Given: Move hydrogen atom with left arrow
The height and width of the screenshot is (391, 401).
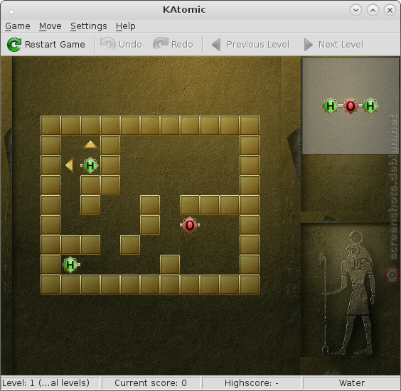Looking at the screenshot, I should click(70, 165).
